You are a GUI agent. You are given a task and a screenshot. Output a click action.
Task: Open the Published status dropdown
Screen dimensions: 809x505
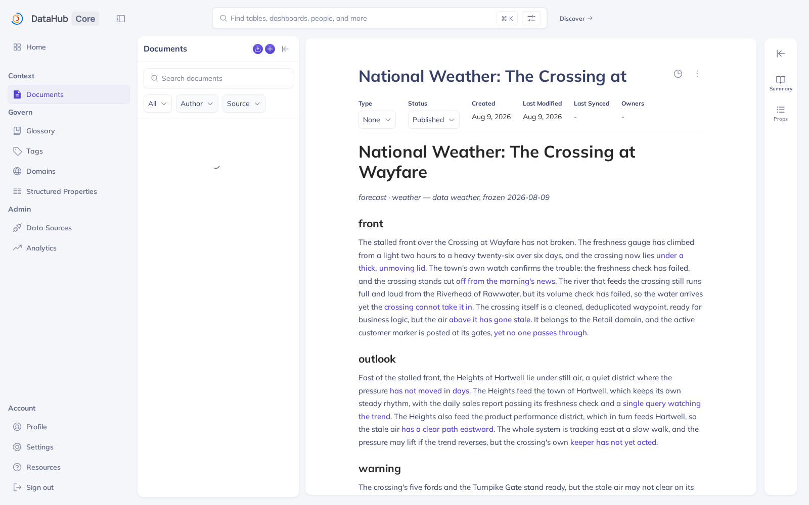click(x=434, y=120)
